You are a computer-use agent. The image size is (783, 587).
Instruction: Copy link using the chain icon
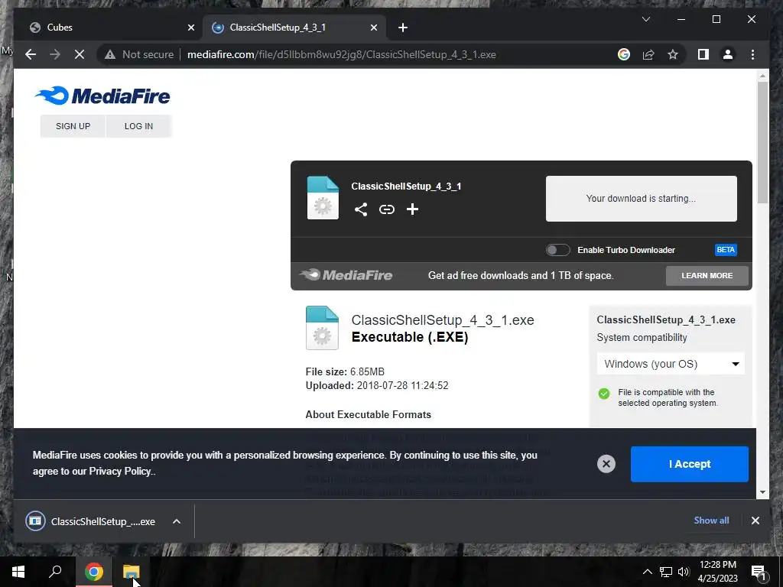(386, 209)
